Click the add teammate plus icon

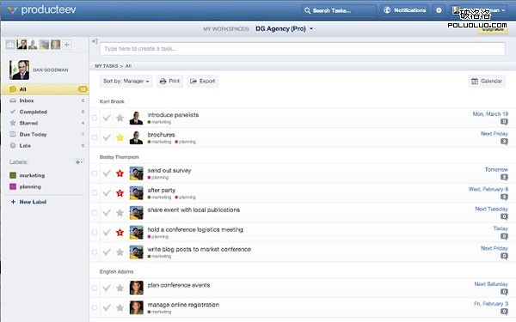point(67,45)
